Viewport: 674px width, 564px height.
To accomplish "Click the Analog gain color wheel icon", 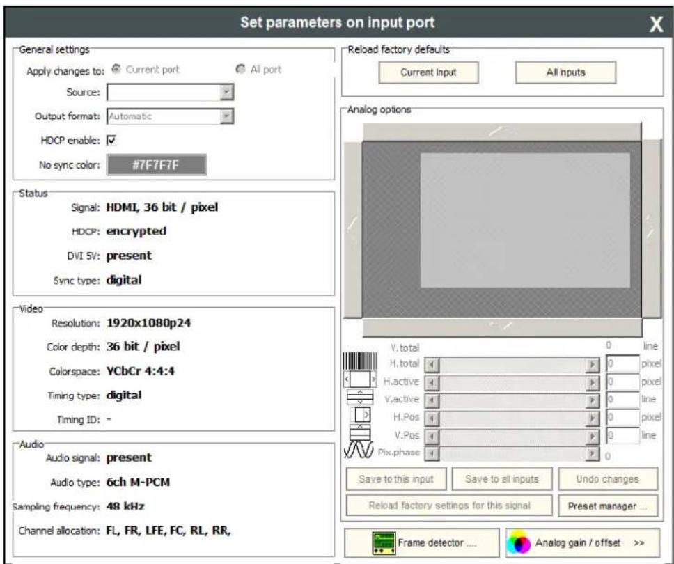I will 519,543.
